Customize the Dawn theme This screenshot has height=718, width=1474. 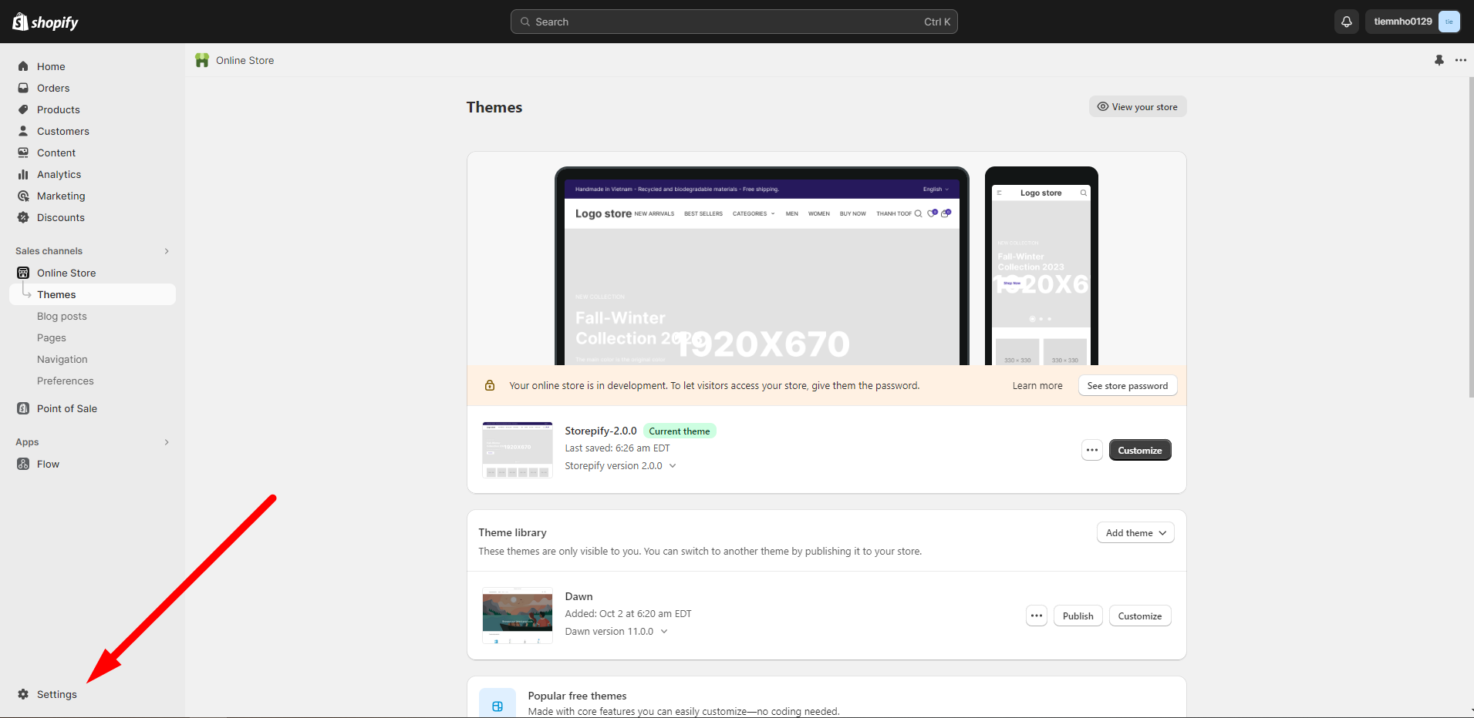point(1140,616)
